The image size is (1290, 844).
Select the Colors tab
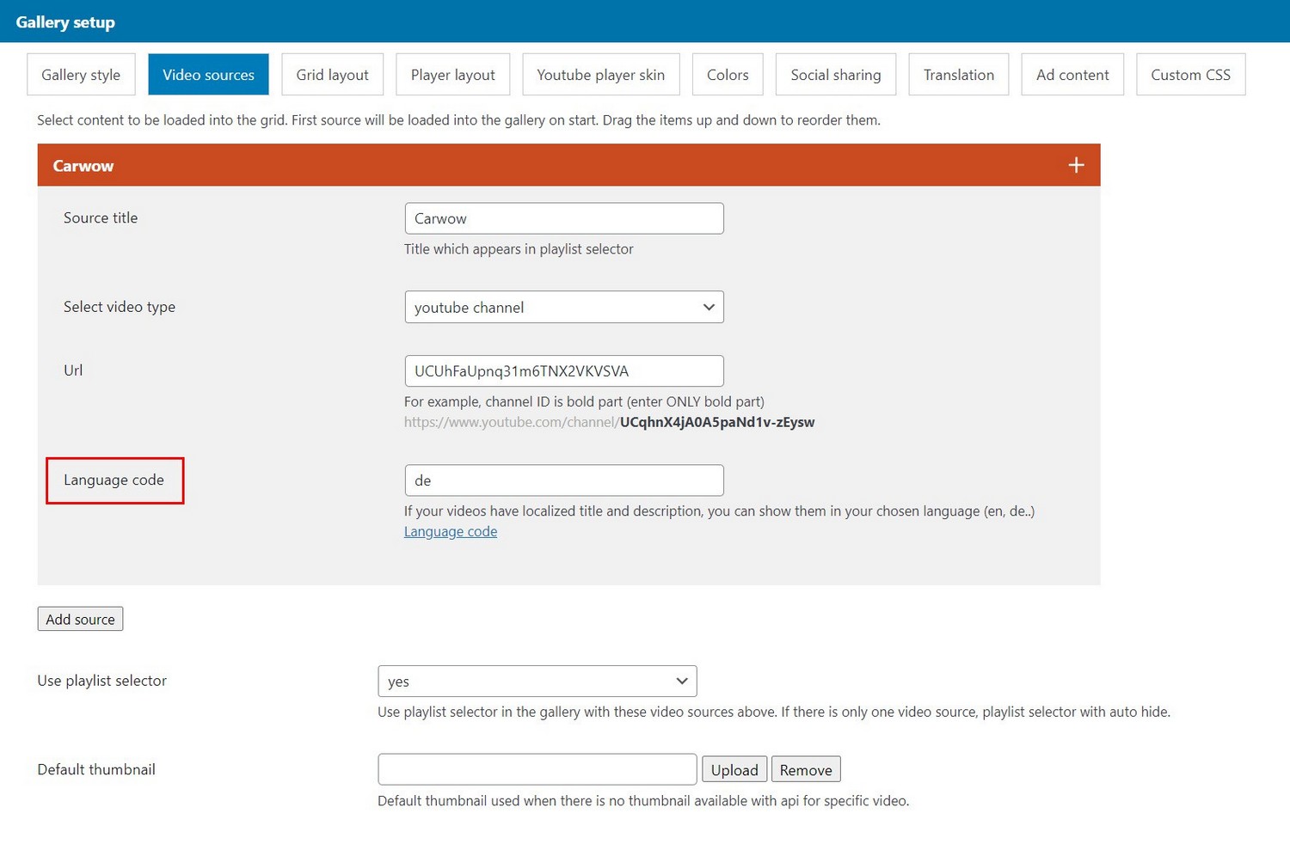(x=728, y=75)
